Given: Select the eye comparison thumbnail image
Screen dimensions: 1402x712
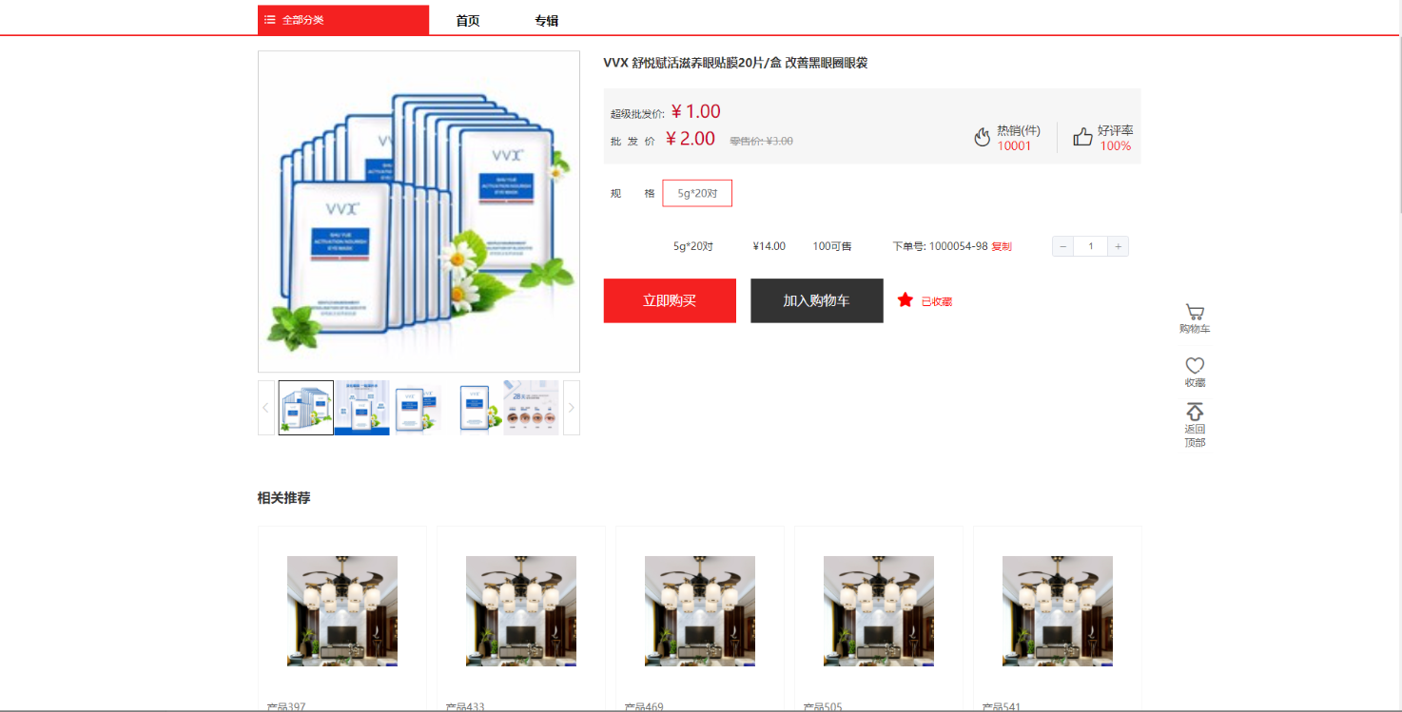Looking at the screenshot, I should point(531,408).
